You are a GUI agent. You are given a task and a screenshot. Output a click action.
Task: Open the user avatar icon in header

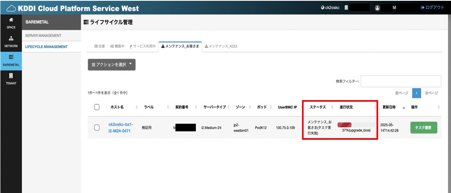(x=378, y=8)
